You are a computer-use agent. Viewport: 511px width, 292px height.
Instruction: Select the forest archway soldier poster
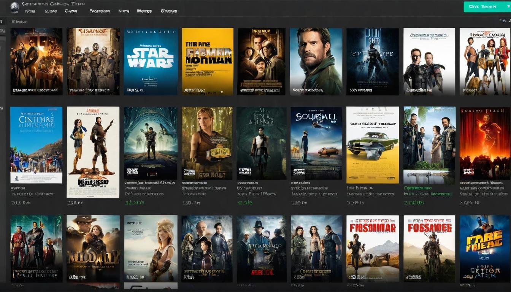tap(151, 143)
